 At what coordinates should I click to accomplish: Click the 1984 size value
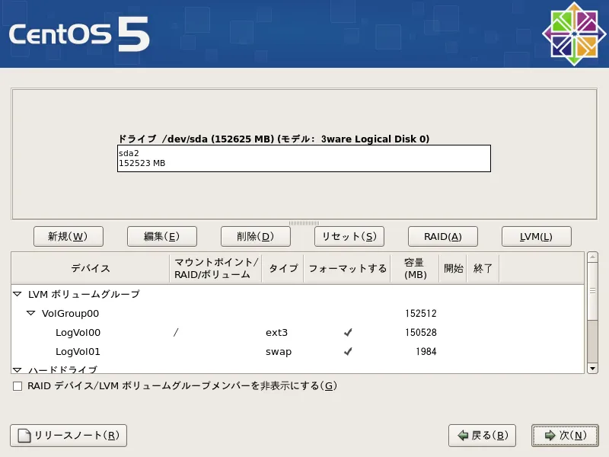click(x=426, y=352)
